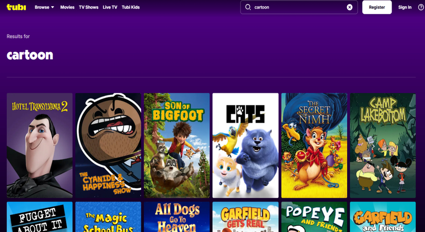Open the help question mark icon
Viewport: 425px width, 232px height.
tap(421, 7)
